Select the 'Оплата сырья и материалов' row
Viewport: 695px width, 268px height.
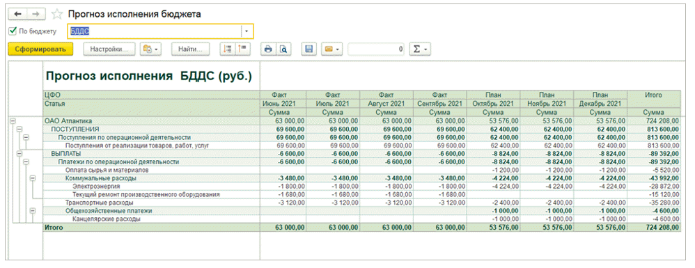[x=107, y=170]
